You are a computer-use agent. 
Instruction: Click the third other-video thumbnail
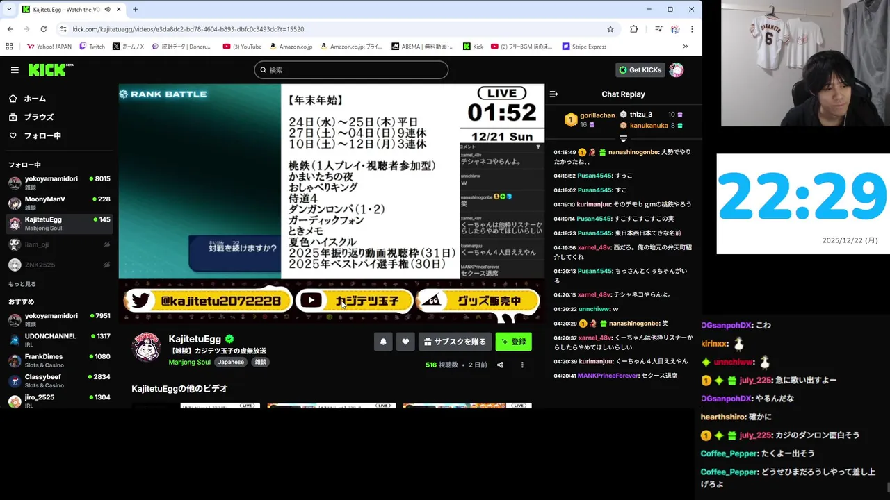[467, 405]
